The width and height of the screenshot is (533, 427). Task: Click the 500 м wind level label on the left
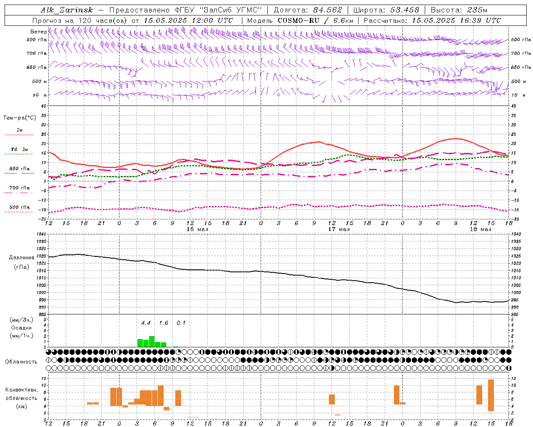[40, 81]
